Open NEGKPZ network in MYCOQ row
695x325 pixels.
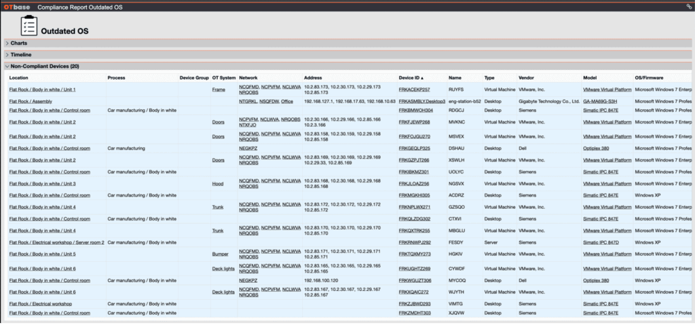[x=248, y=281]
